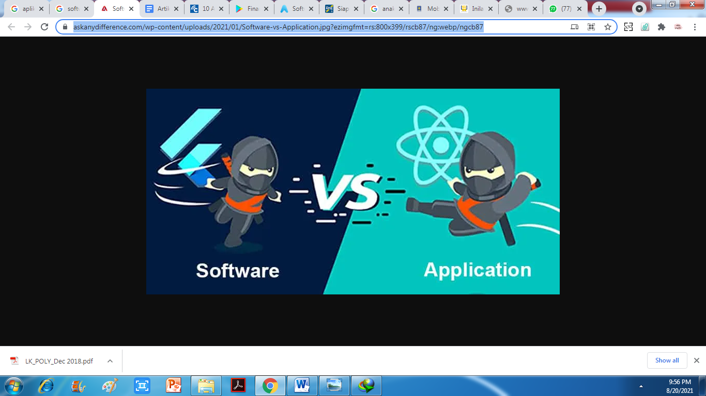Open Internet Download Manager on the taskbar
The image size is (706, 396).
[366, 386]
